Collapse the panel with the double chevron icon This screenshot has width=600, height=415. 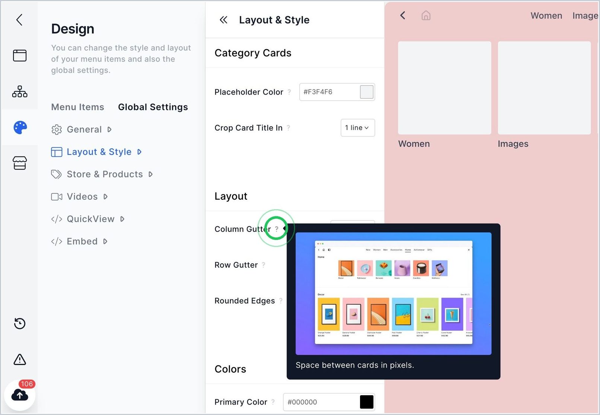224,20
